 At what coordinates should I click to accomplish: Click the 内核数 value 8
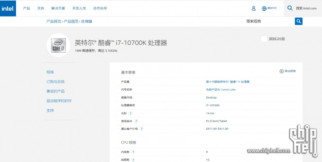pyautogui.click(x=207, y=152)
